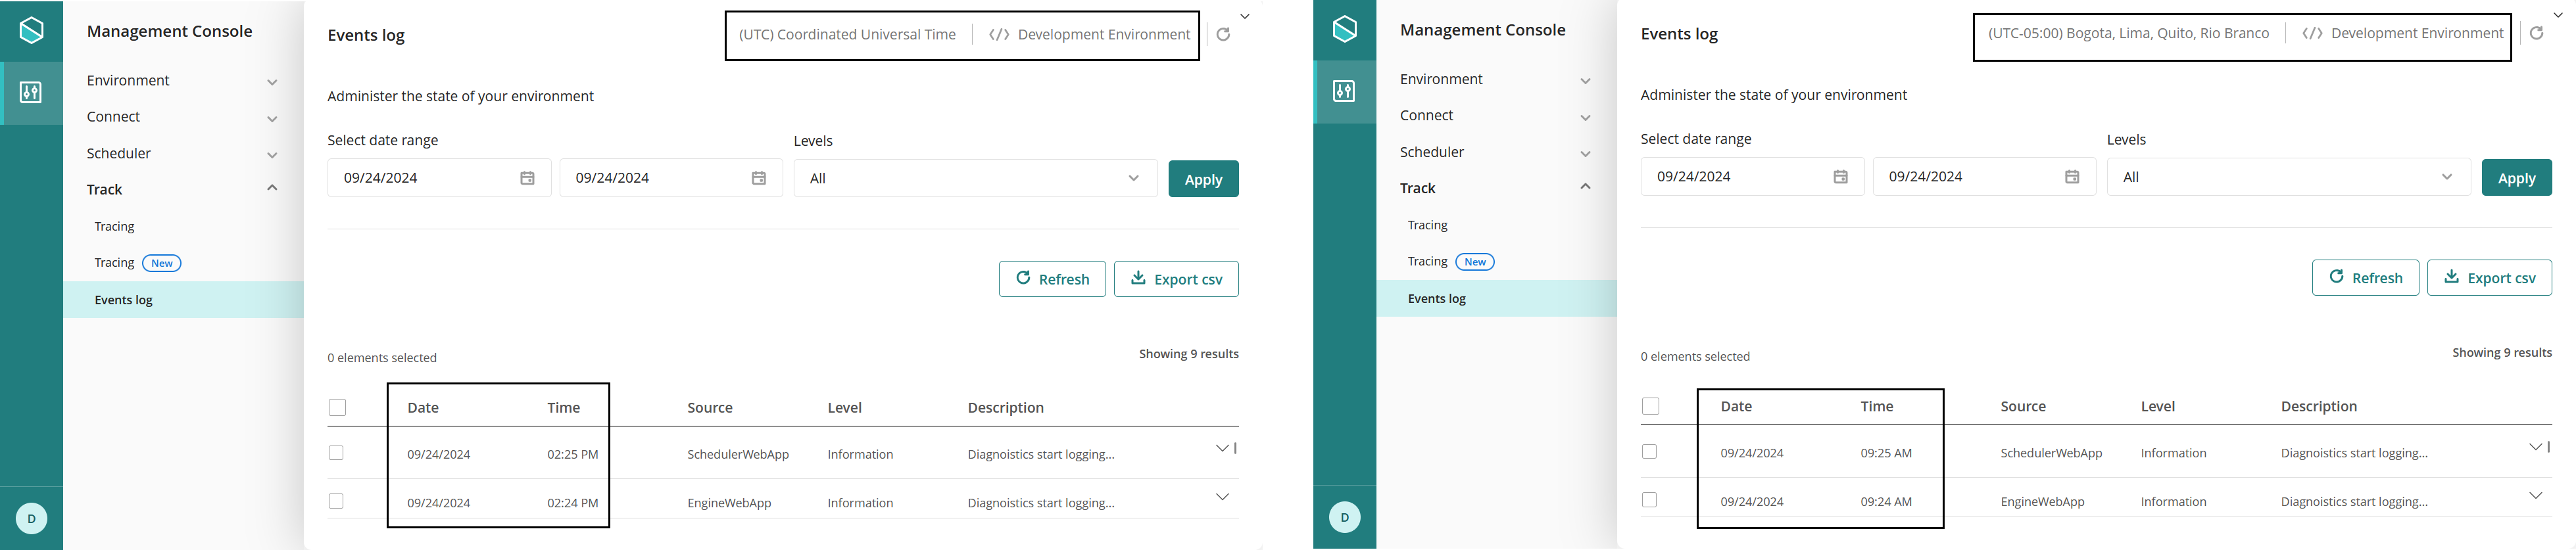The image size is (2576, 550).
Task: Click Export csv in the Bogota-timezone console
Action: click(2489, 278)
